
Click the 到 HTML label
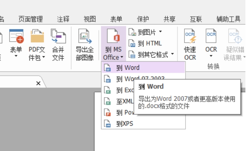tap(149, 43)
